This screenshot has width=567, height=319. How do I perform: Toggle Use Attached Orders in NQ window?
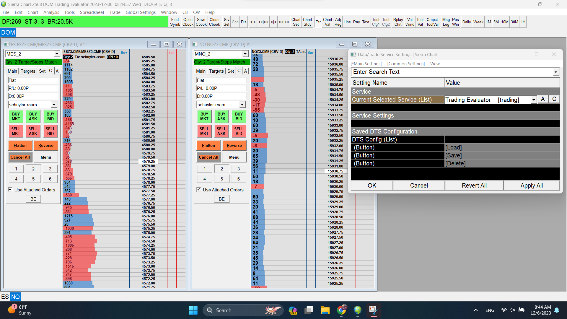click(199, 190)
